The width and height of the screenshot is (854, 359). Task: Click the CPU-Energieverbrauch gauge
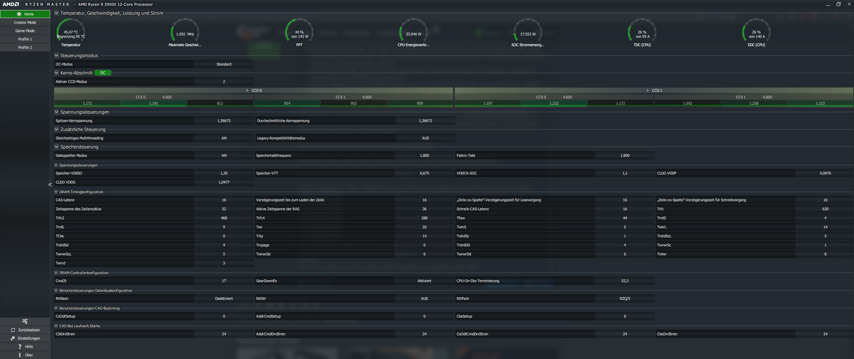(414, 33)
